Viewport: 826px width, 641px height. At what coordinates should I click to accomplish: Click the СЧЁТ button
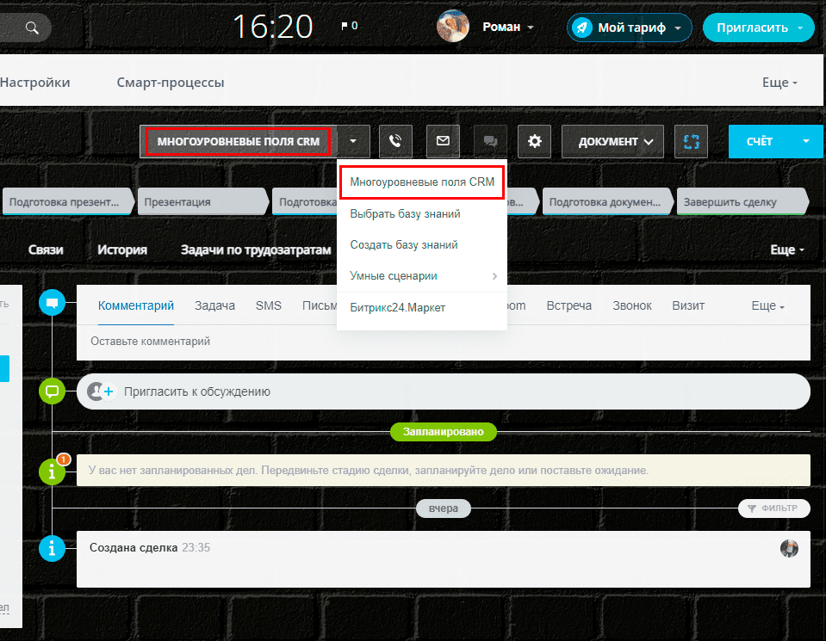[759, 142]
